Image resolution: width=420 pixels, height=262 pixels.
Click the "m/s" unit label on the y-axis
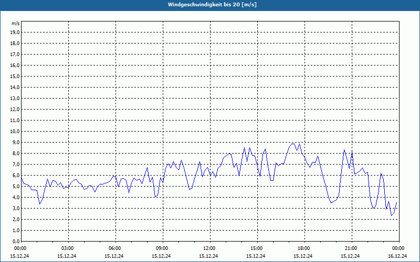(16, 24)
